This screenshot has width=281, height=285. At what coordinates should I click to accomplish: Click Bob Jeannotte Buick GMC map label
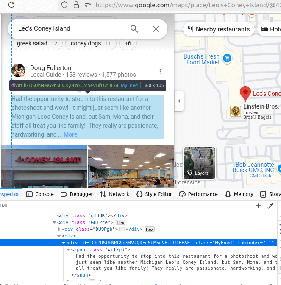click(253, 170)
